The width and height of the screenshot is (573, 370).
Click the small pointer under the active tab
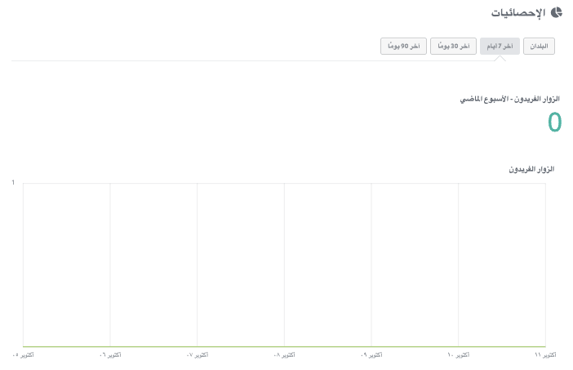[x=498, y=58]
